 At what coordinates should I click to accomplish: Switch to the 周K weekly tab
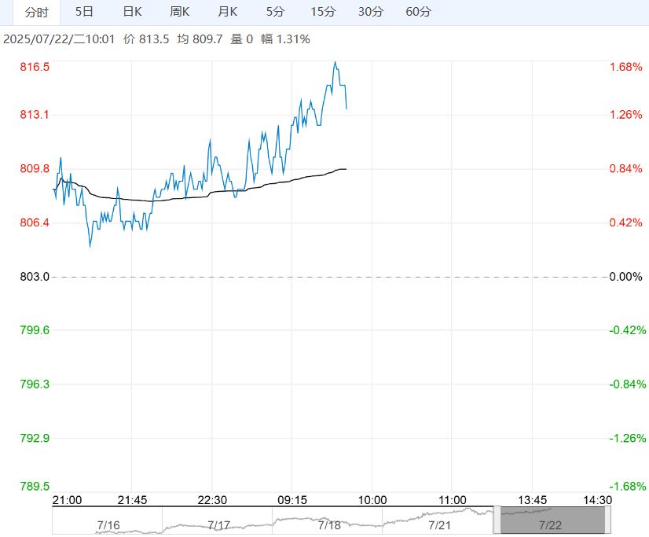tap(180, 12)
